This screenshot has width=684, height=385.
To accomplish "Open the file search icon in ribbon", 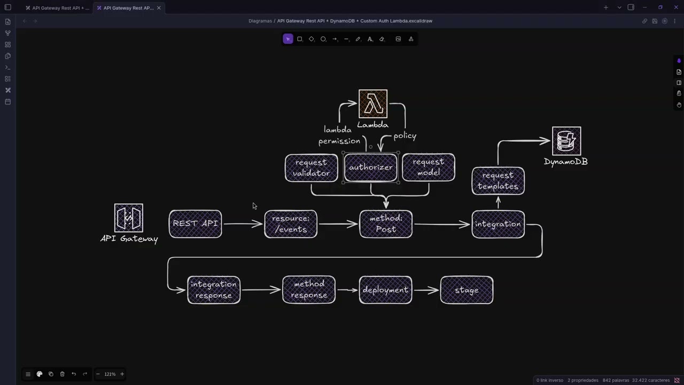I will pos(7,22).
